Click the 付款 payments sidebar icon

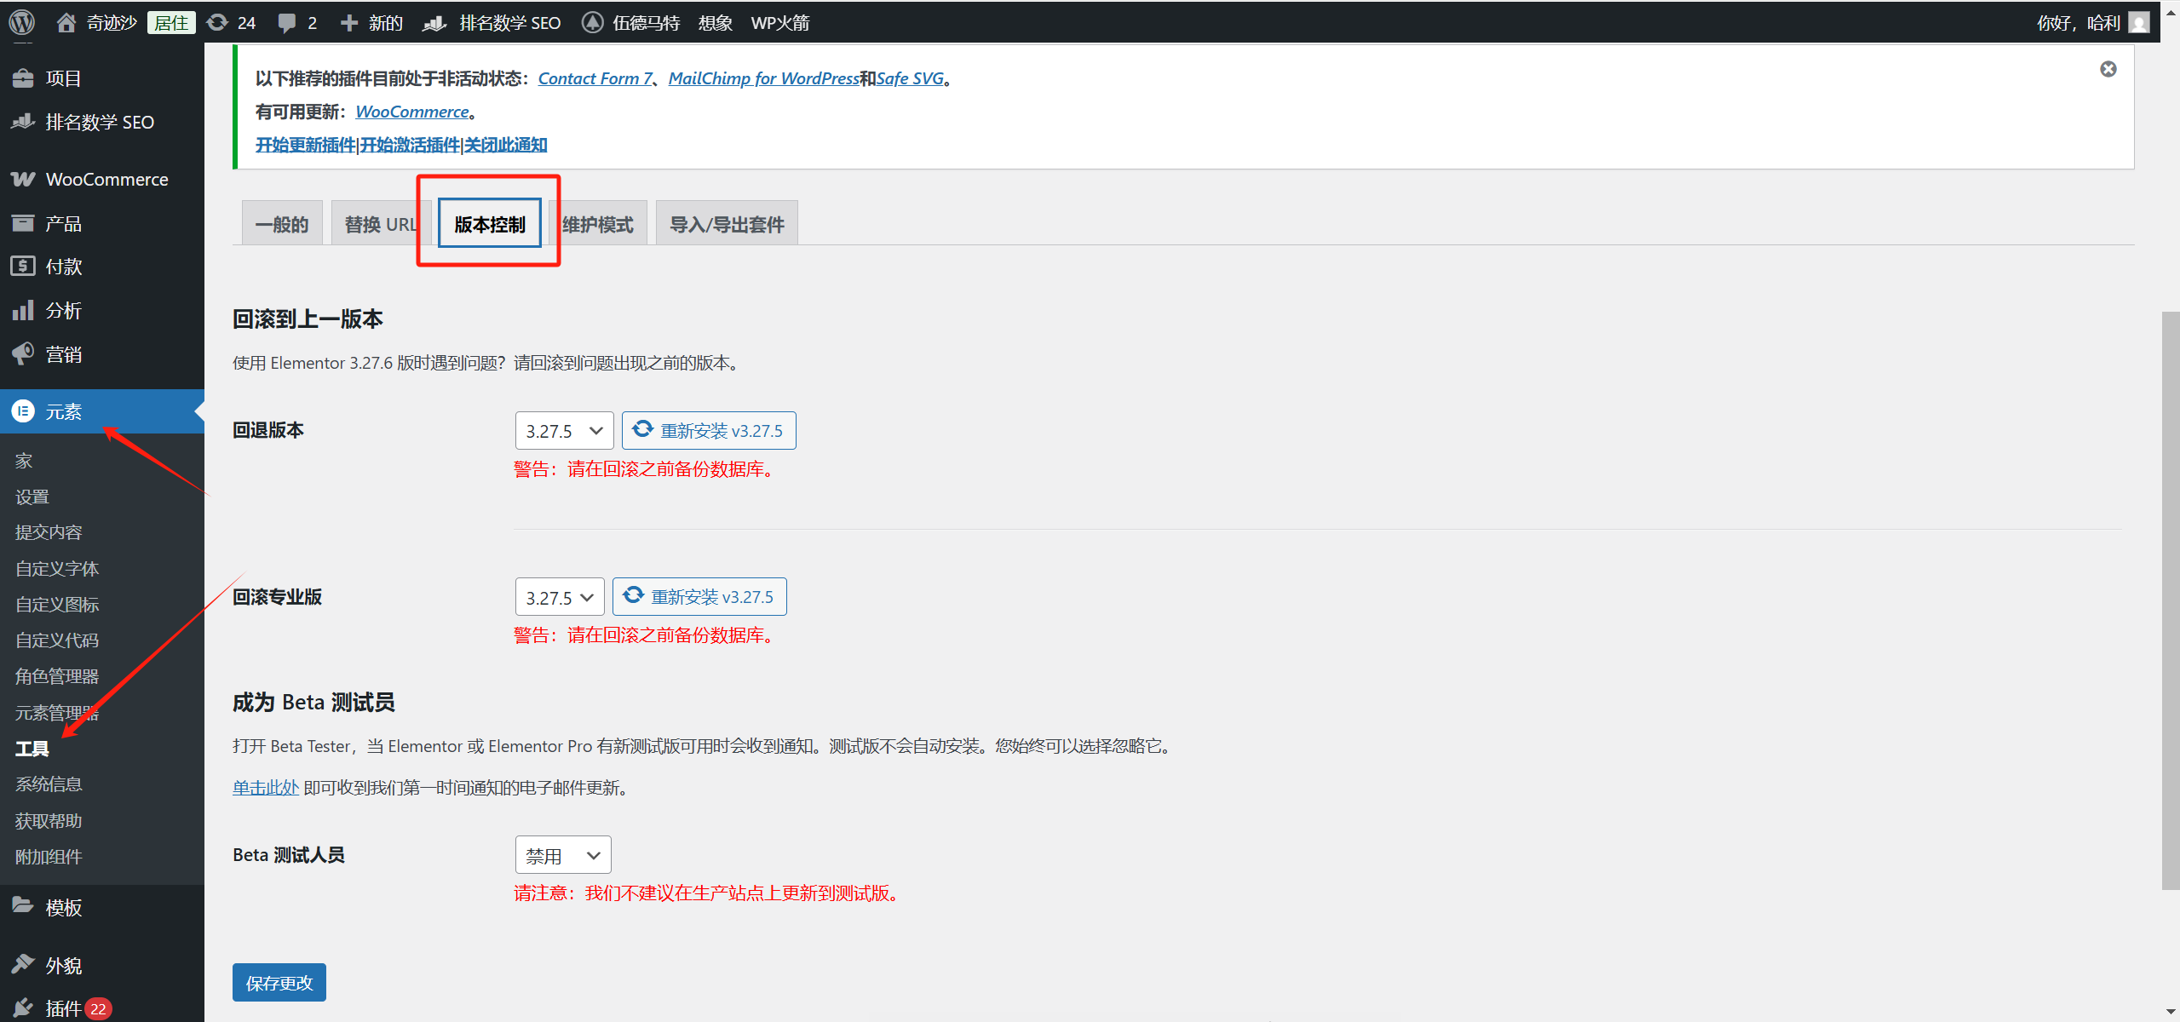click(x=23, y=266)
